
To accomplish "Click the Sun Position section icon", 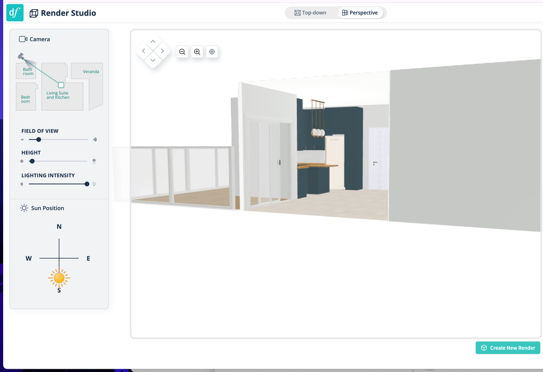I will pyautogui.click(x=24, y=208).
